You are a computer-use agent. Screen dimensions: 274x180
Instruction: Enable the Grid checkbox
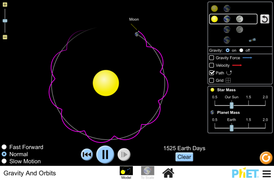tap(211, 80)
